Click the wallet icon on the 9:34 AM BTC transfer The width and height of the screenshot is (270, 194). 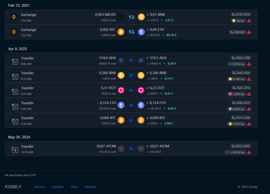tap(15, 121)
